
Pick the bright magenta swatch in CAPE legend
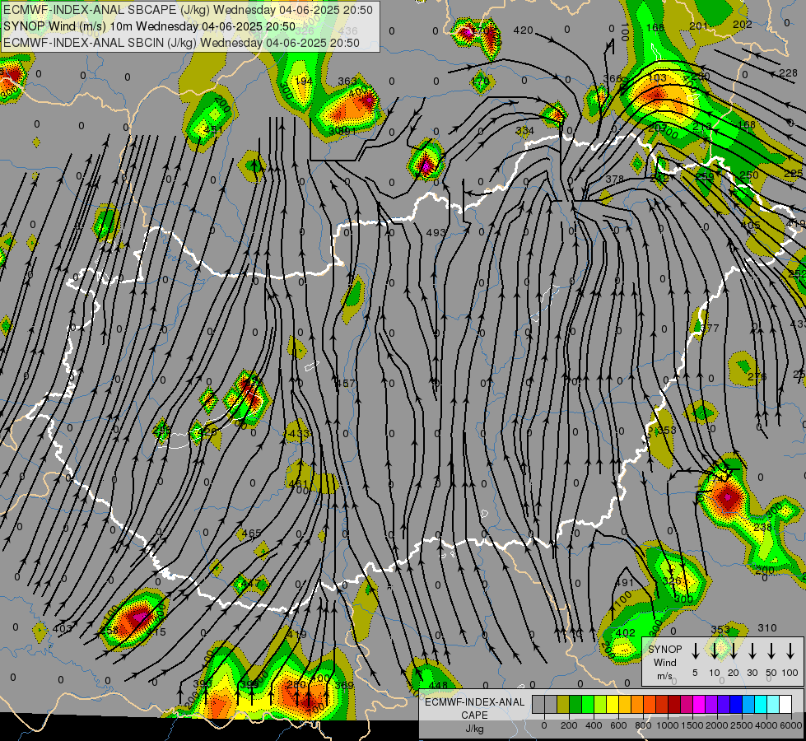699,704
